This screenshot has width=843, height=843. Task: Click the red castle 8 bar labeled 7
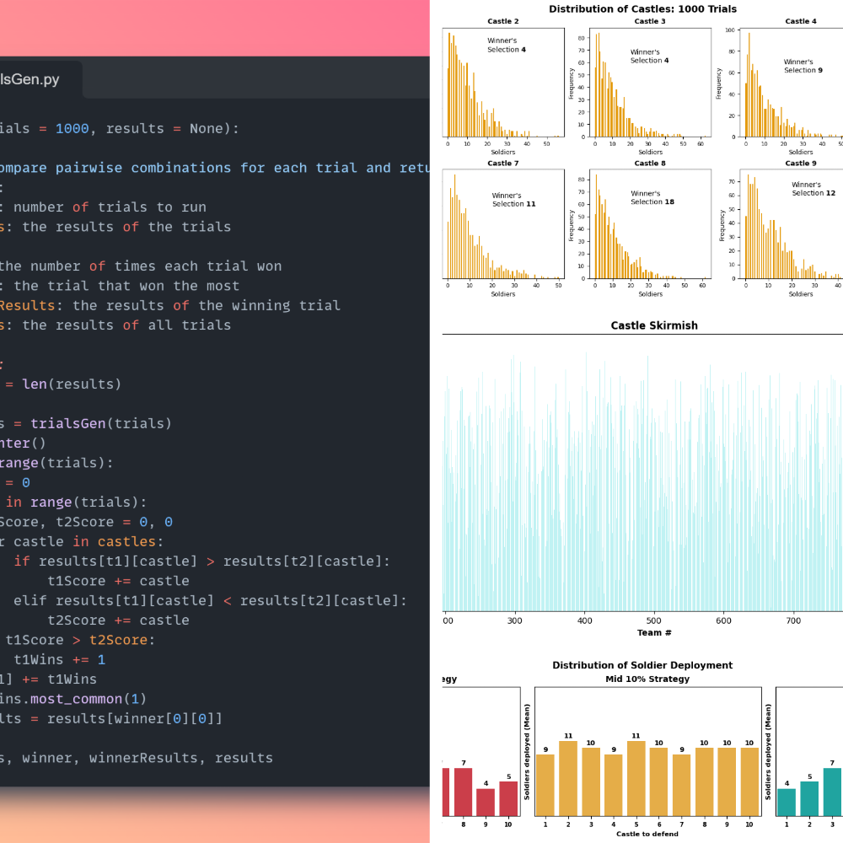pyautogui.click(x=463, y=791)
